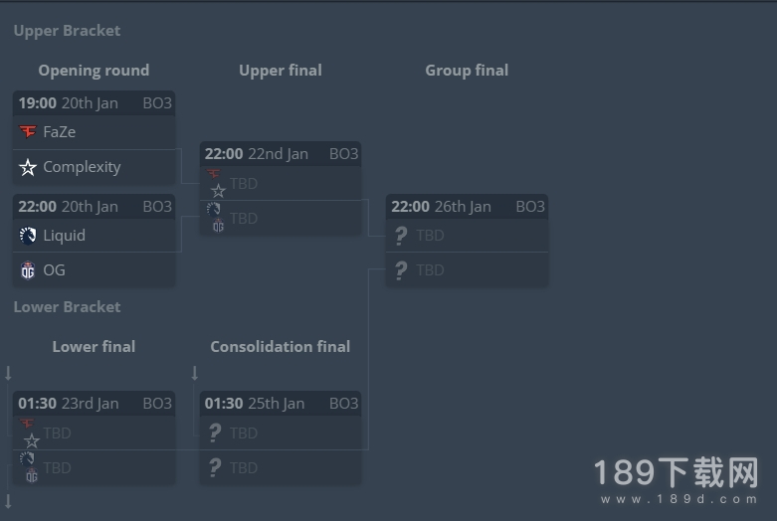Screen dimensions: 777x521
Task: Click the FaZe team logo
Action: click(x=28, y=131)
